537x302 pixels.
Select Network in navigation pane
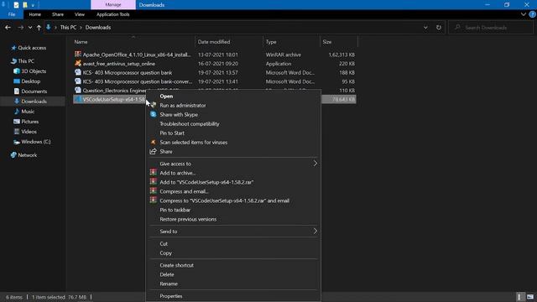click(x=28, y=155)
